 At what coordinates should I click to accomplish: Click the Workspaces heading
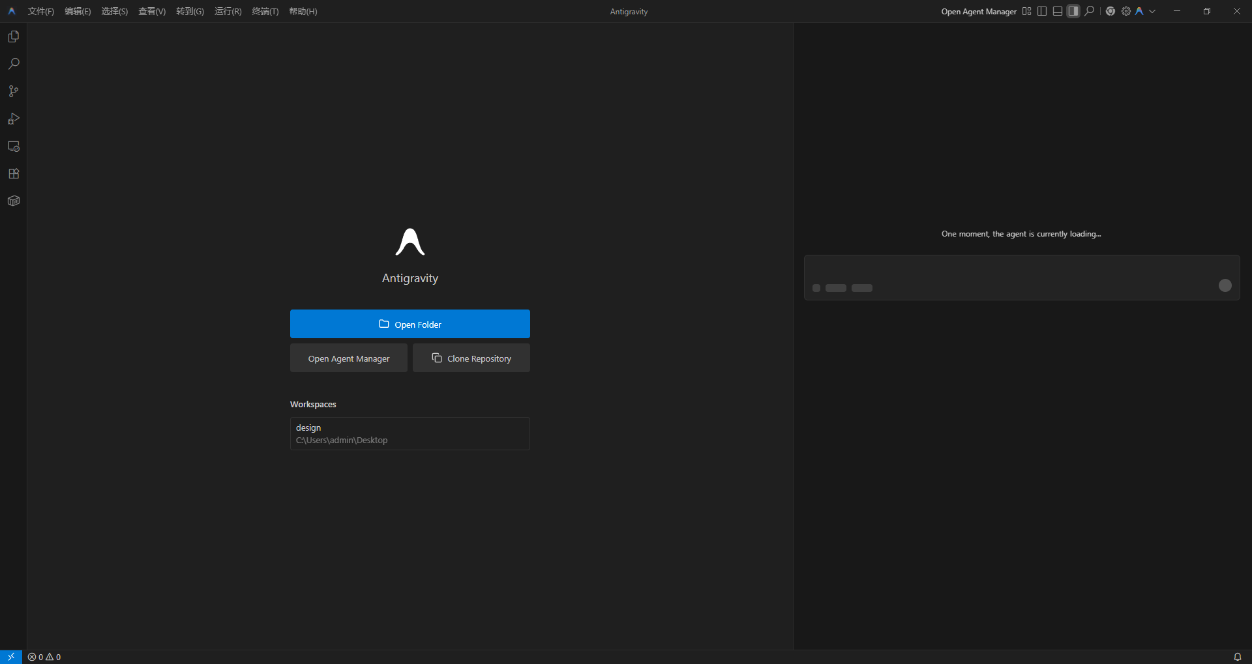coord(313,404)
